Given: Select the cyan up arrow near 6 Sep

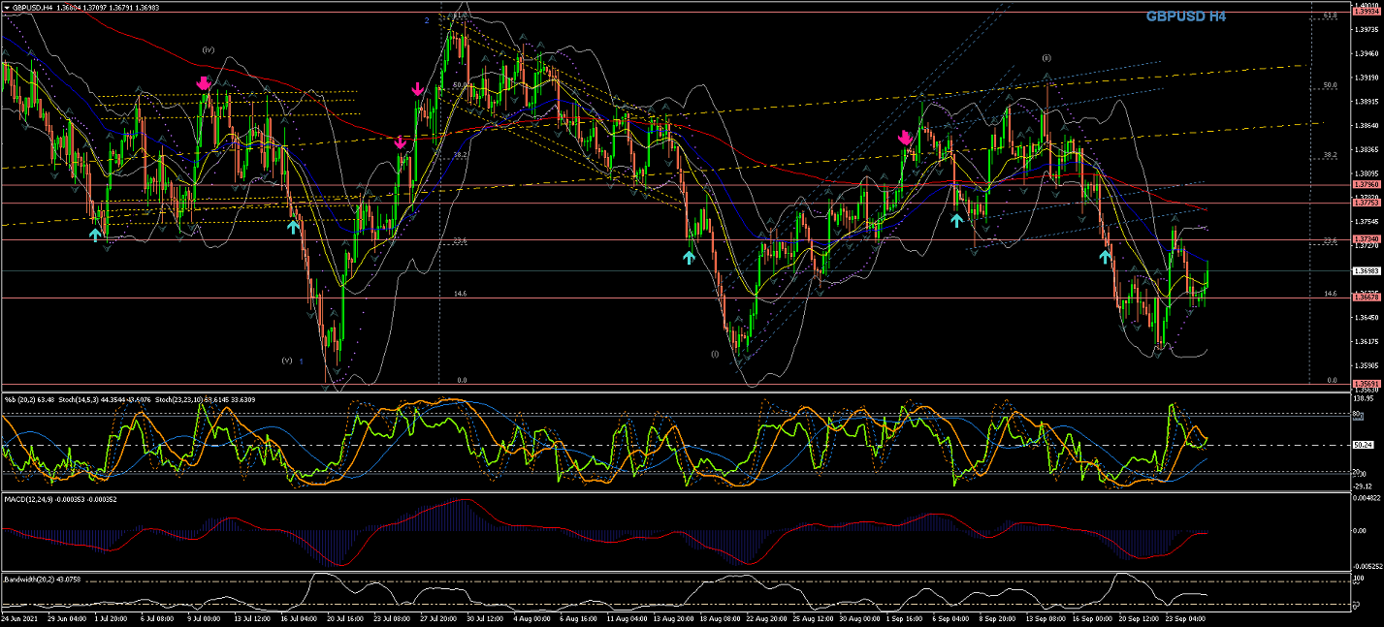Looking at the screenshot, I should coord(956,220).
